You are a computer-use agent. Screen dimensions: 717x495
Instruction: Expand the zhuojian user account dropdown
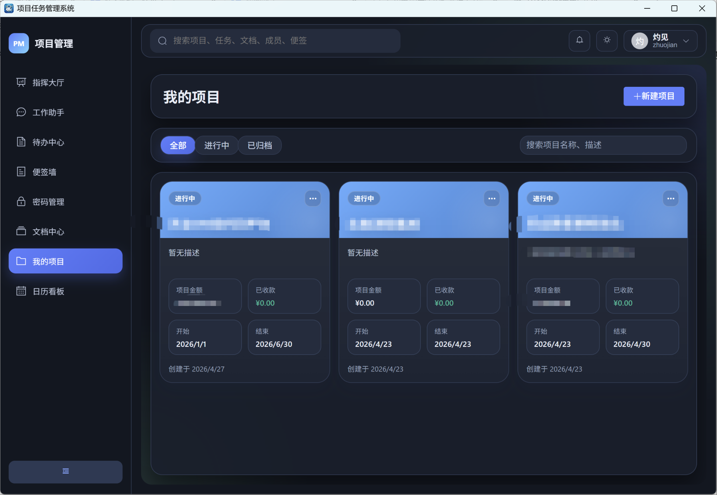click(x=660, y=41)
